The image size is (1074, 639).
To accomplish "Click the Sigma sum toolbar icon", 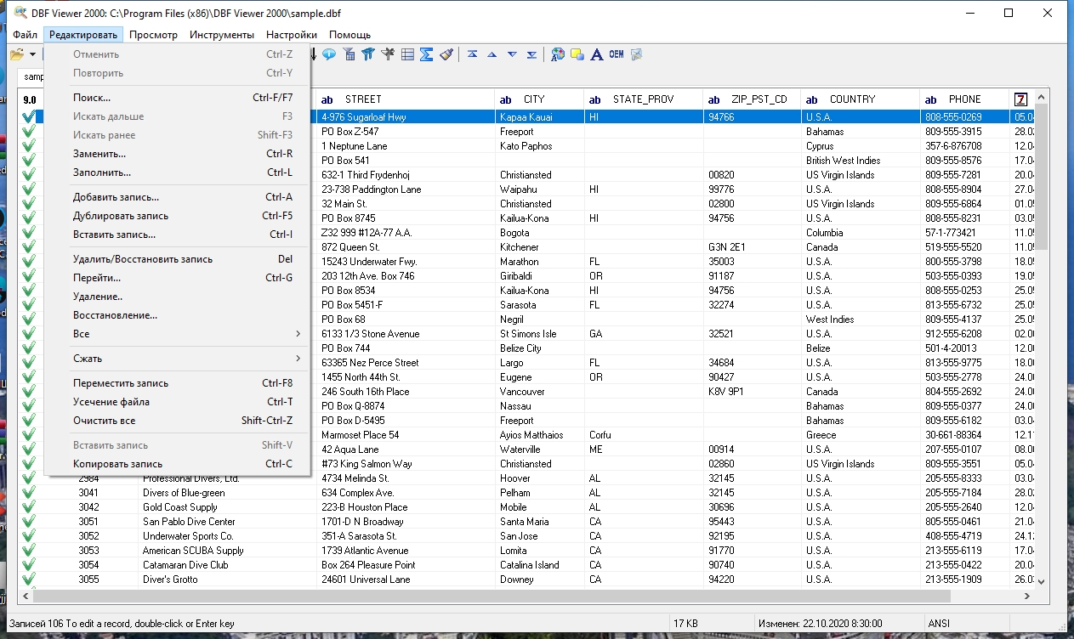I will [427, 54].
